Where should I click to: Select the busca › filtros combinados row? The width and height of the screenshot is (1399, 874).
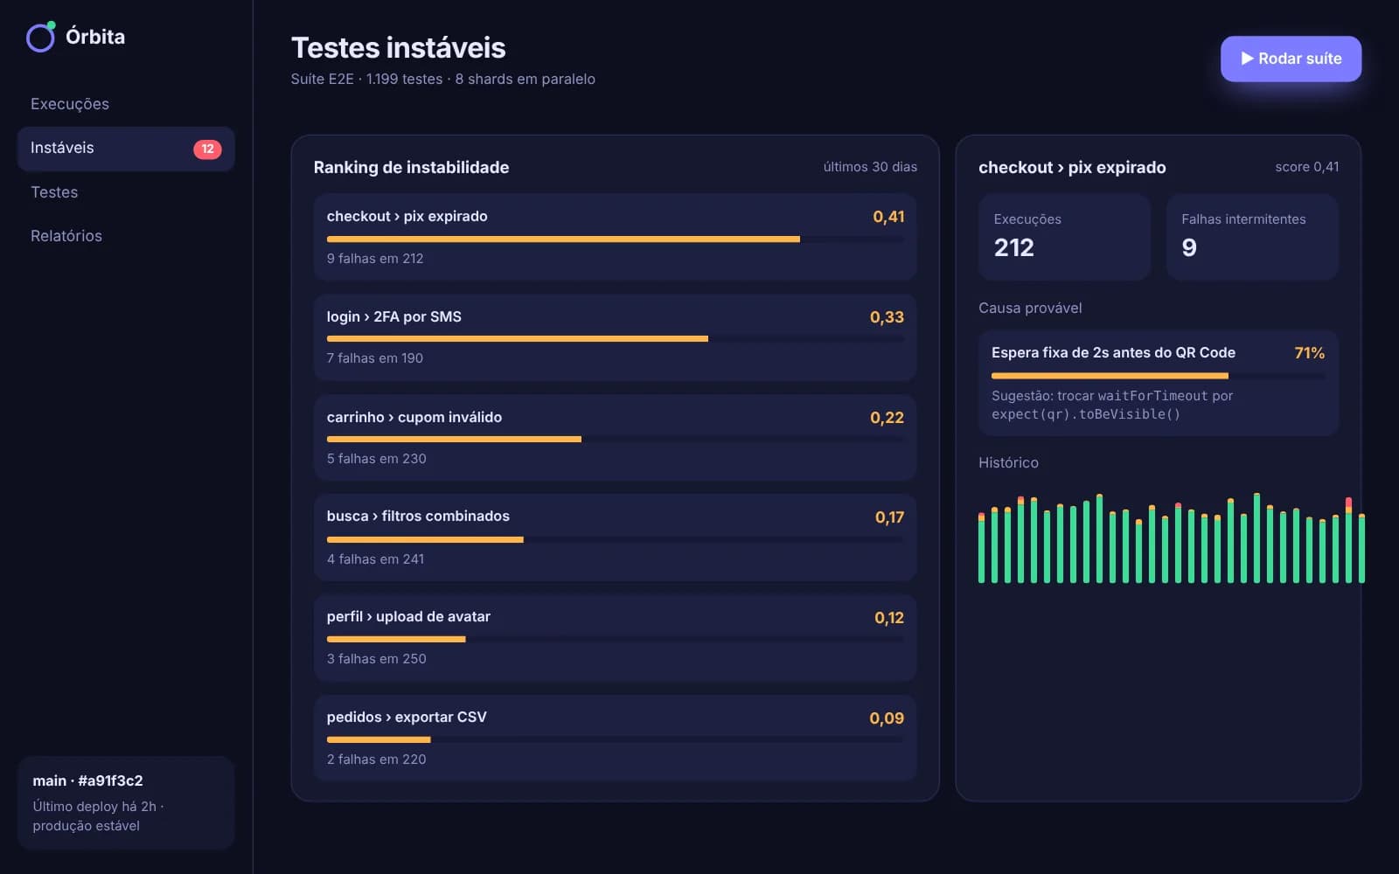click(615, 538)
